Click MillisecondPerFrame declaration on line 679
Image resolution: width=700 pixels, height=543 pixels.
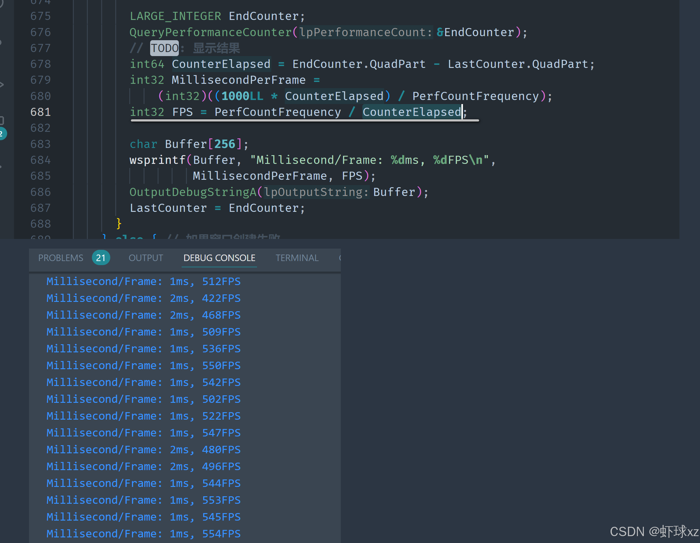[x=238, y=80]
